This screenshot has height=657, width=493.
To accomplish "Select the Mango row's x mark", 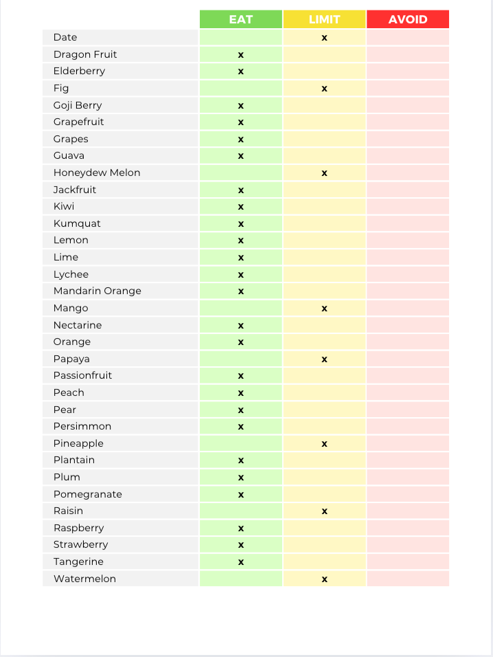I will (x=324, y=309).
